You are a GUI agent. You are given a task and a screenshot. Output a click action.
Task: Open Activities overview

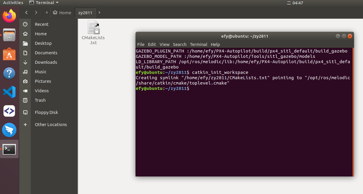click(x=13, y=3)
